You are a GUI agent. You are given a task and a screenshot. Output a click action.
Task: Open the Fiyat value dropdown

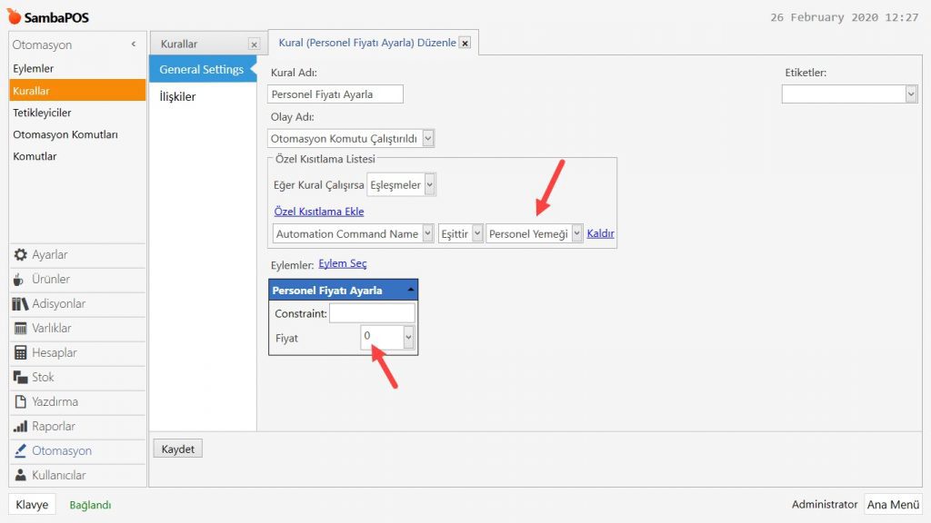click(x=408, y=337)
